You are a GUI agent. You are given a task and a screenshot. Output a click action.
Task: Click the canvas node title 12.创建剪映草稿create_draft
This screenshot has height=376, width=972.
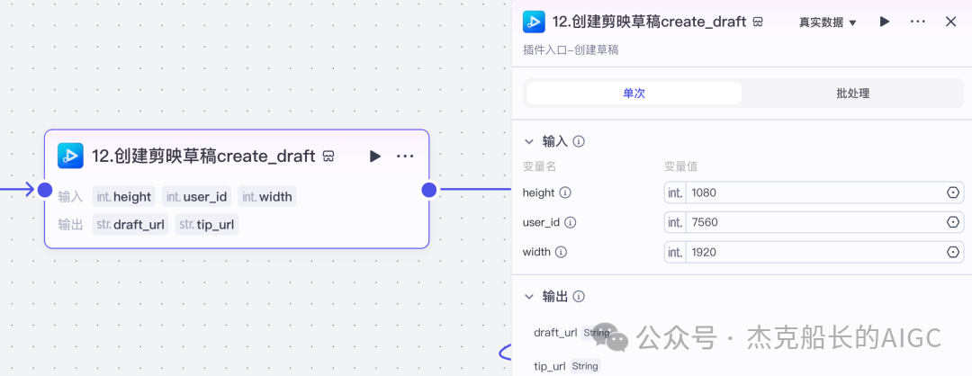point(204,157)
